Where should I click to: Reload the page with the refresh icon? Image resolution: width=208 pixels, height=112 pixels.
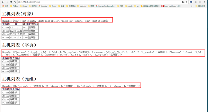(11, 2)
